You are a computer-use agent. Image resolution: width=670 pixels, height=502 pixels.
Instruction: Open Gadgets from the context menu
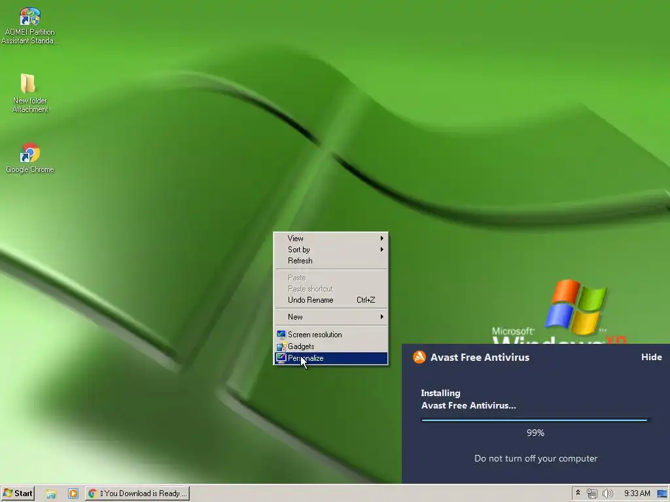(330, 346)
